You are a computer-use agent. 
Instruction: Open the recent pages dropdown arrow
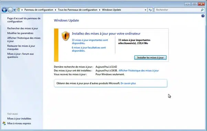point(14,10)
